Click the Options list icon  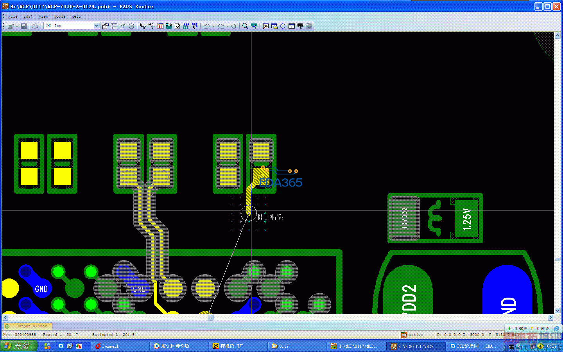114,26
